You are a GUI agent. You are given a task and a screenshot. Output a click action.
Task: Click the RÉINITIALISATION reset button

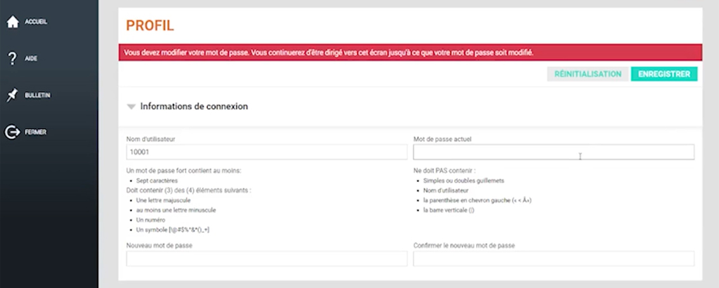point(587,74)
